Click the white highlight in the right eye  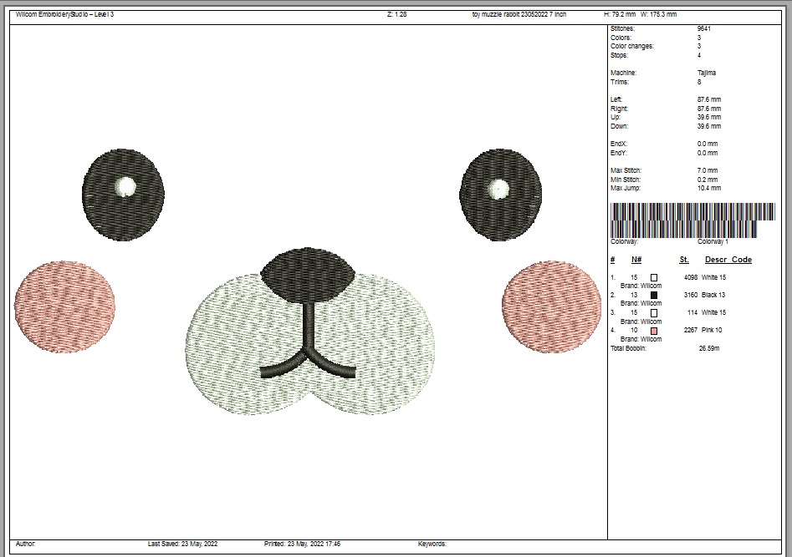[x=498, y=189]
